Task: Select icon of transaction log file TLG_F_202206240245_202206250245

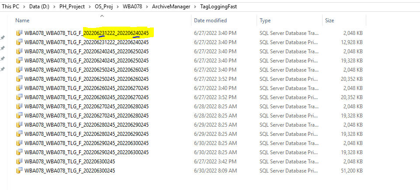Action: click(19, 52)
